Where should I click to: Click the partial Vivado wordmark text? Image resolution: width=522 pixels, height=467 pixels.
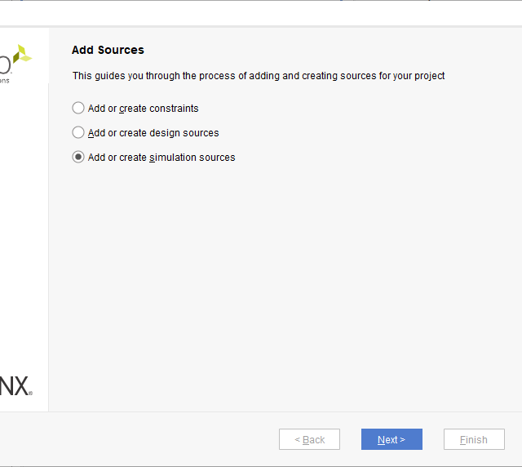6,64
